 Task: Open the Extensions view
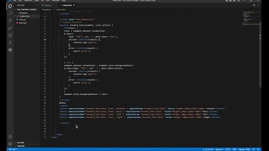tap(10, 35)
